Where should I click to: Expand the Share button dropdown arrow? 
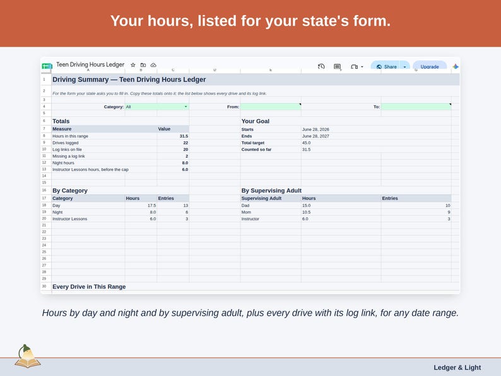404,67
